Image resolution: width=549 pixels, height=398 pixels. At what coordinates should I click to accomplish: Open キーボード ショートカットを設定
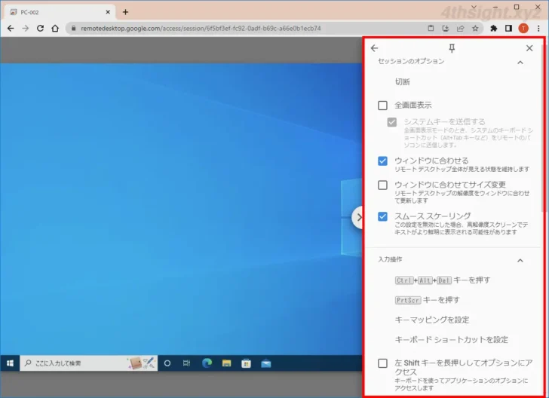(451, 339)
